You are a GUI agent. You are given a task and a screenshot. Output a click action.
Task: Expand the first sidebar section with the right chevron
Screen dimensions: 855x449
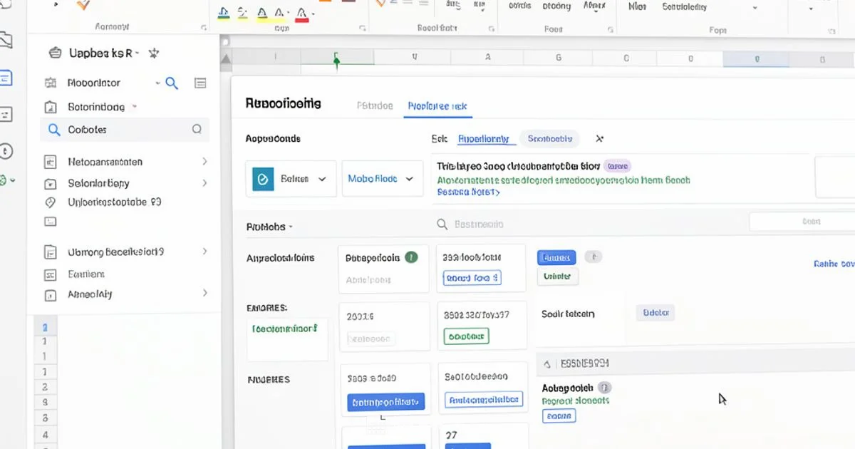coord(205,162)
